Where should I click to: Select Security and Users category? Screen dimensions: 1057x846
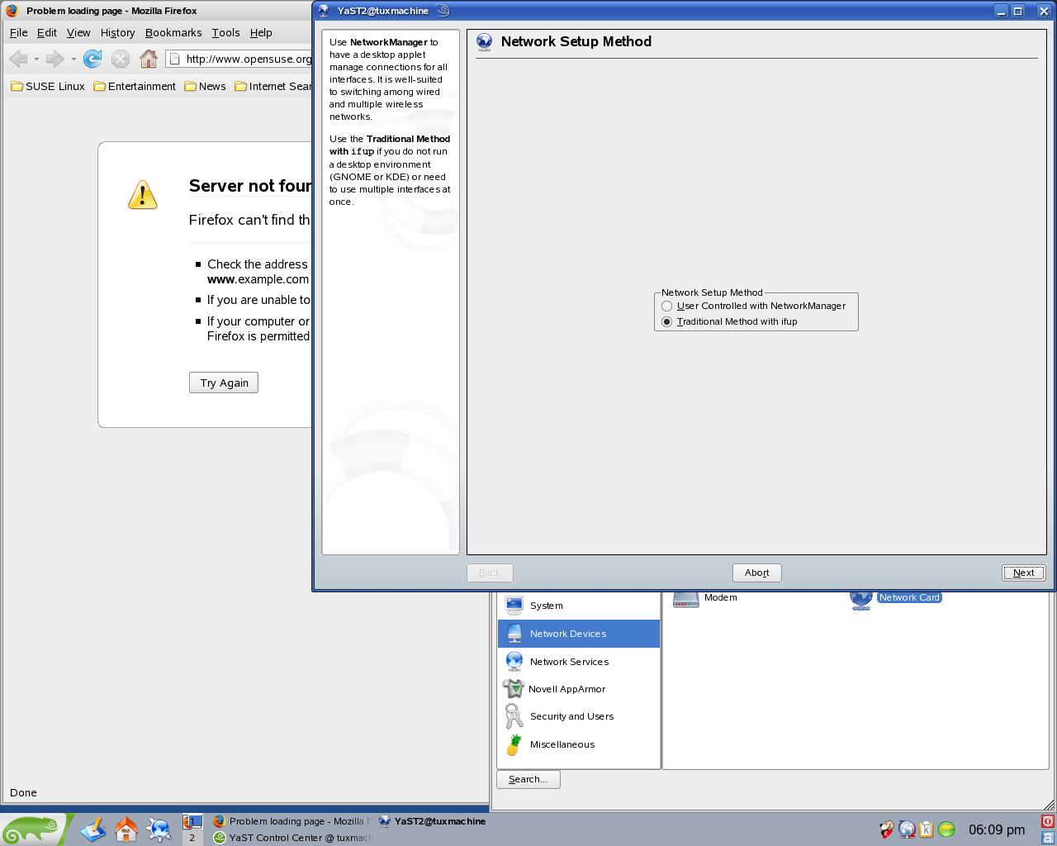point(578,716)
